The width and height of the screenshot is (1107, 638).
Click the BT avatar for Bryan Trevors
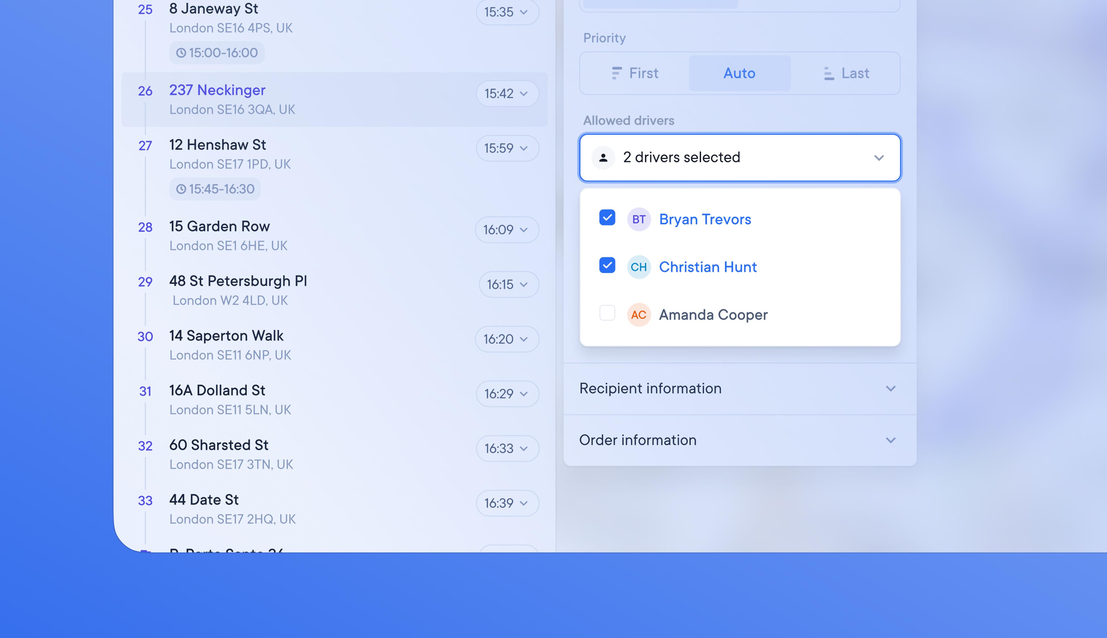point(639,219)
